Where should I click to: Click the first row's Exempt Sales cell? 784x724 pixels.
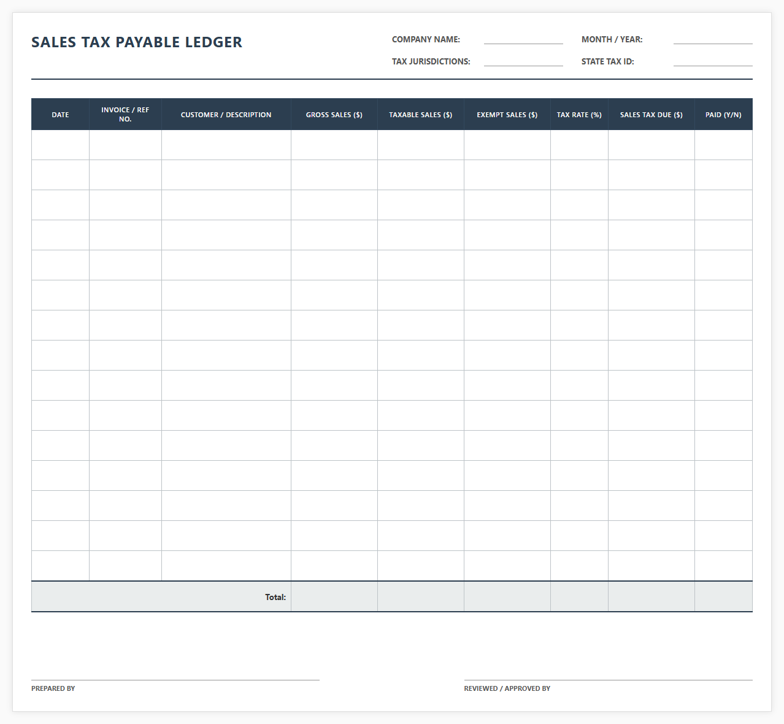click(507, 145)
